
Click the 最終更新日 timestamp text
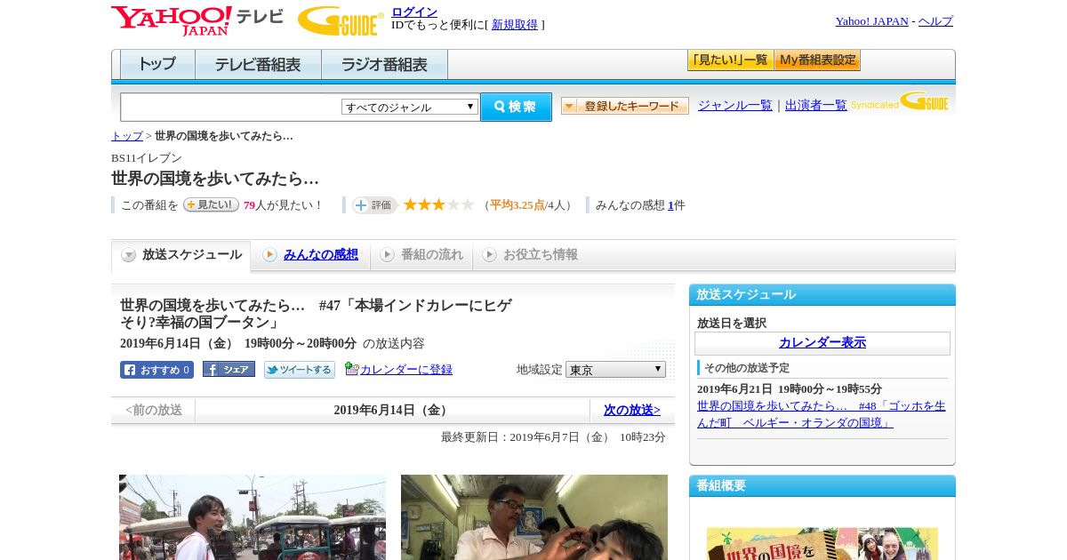tap(553, 437)
